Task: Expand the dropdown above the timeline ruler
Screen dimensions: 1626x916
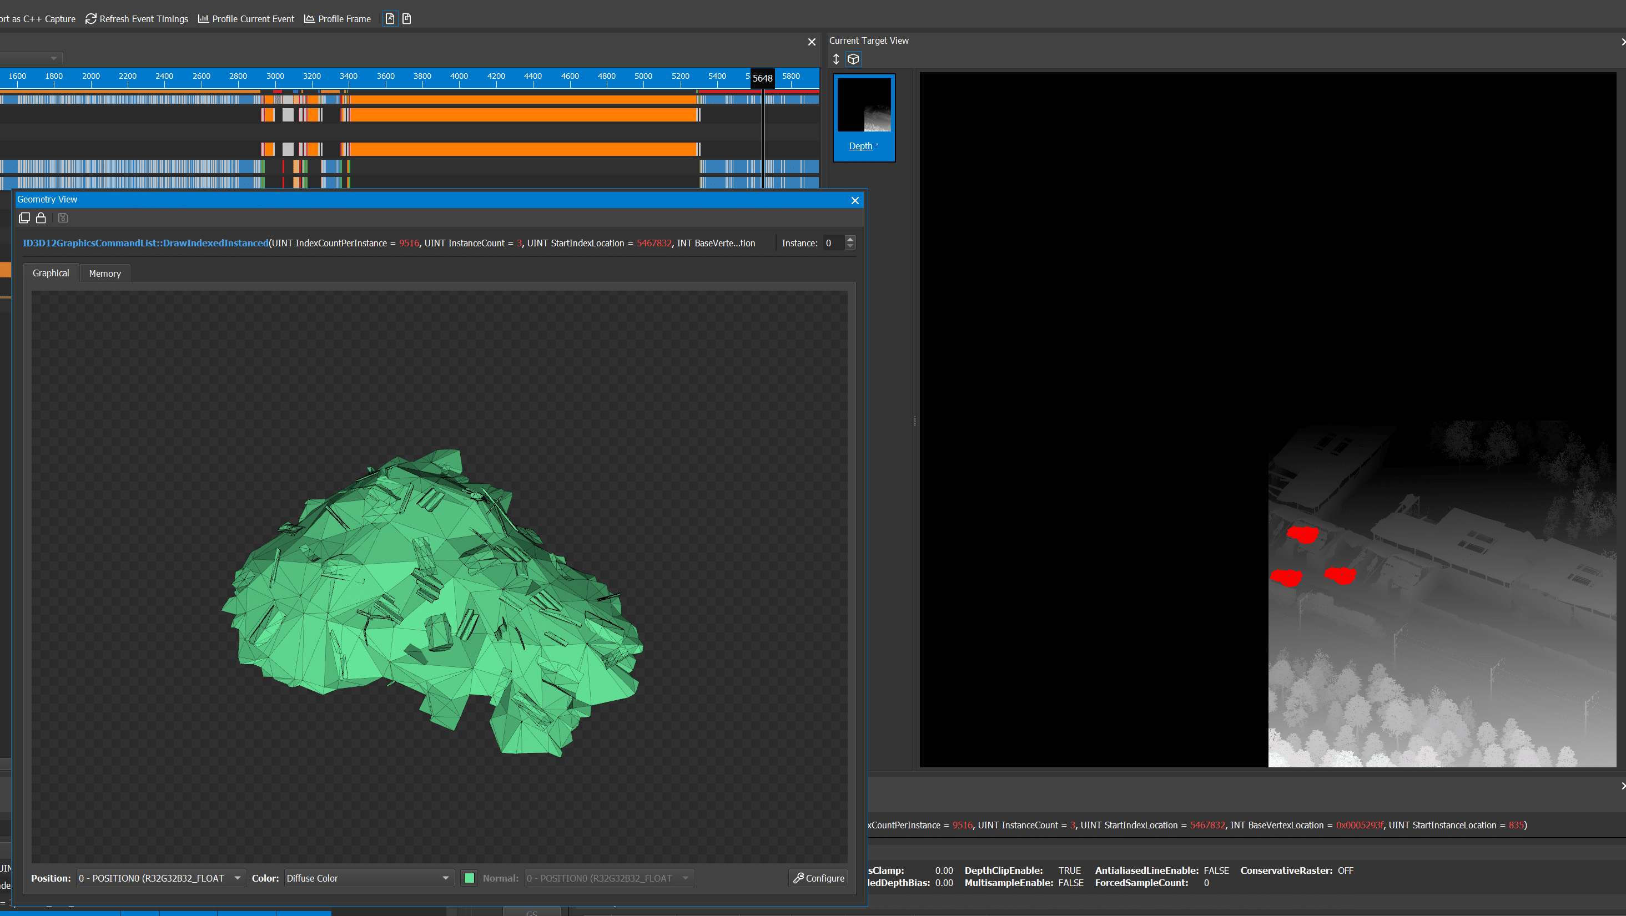Action: tap(54, 59)
